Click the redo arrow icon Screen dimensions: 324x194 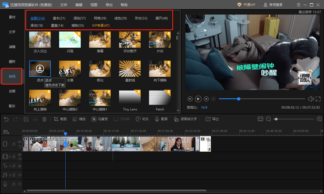[15, 119]
